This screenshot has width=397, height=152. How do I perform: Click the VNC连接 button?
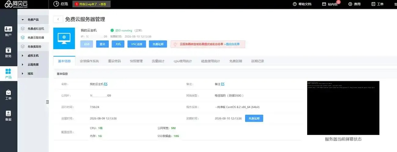coord(137,44)
